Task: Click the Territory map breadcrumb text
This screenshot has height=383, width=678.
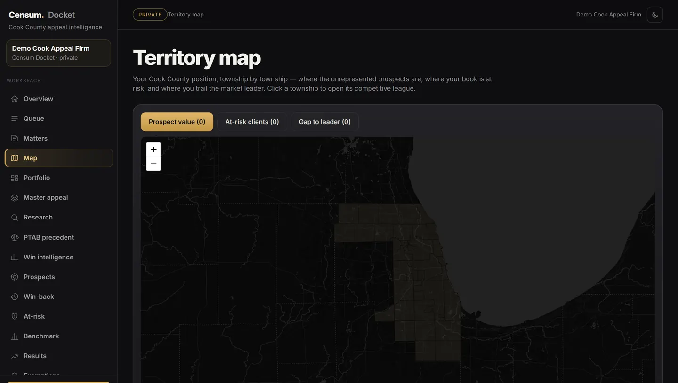Action: pos(186,15)
